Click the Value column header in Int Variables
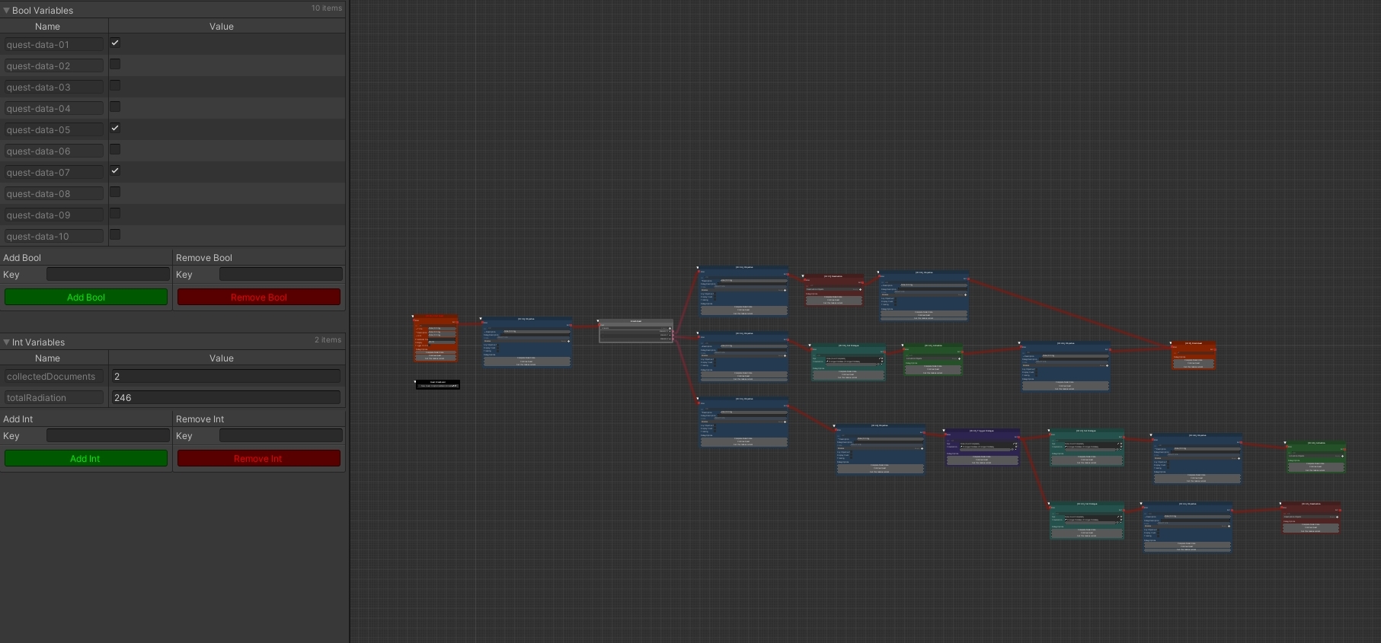This screenshot has height=643, width=1381. pyautogui.click(x=222, y=358)
